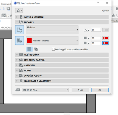Edit the outline pen number field 14
Image resolution: width=118 pixels, height=115 pixels.
pyautogui.click(x=96, y=30)
